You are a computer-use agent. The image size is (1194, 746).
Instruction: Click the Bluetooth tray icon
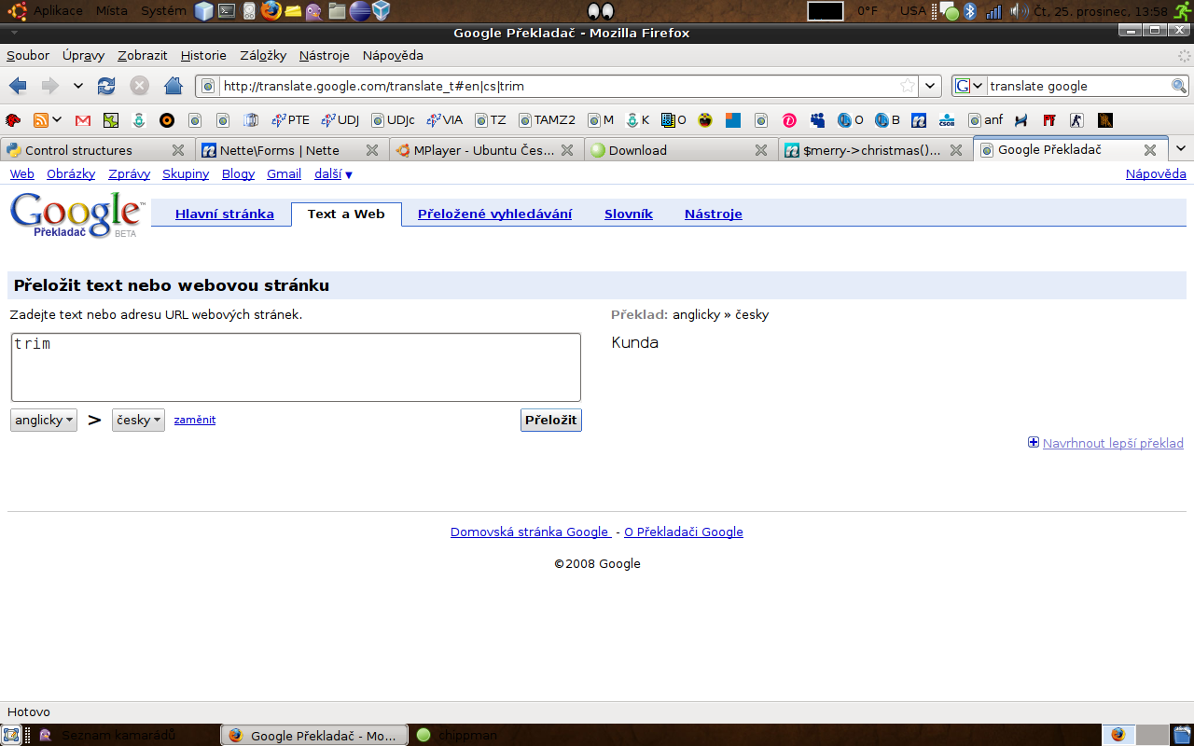[969, 11]
